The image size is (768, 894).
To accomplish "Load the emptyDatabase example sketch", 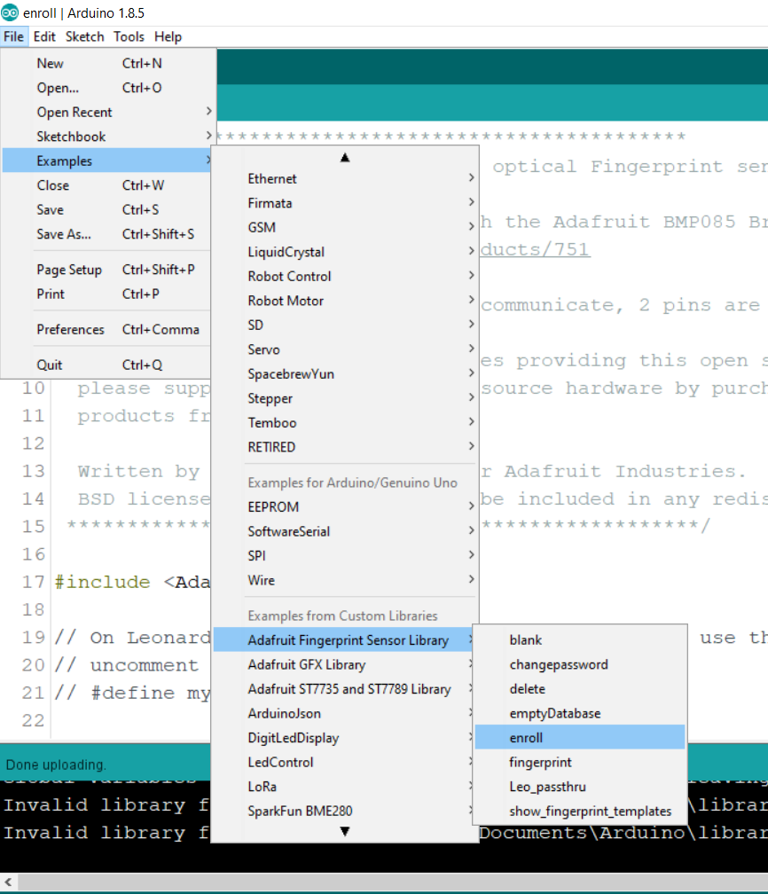I will 580,714.
